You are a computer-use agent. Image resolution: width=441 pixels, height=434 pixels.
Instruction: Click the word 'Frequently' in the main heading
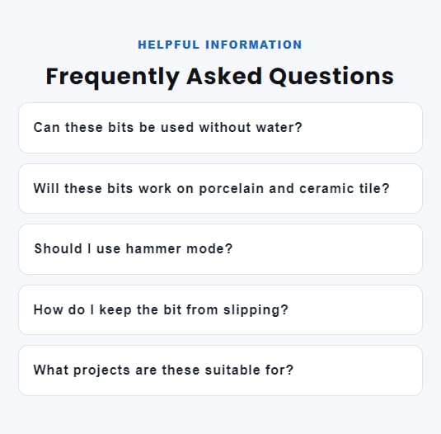click(112, 78)
